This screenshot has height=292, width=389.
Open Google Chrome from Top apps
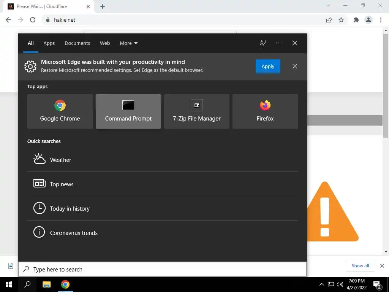60,111
